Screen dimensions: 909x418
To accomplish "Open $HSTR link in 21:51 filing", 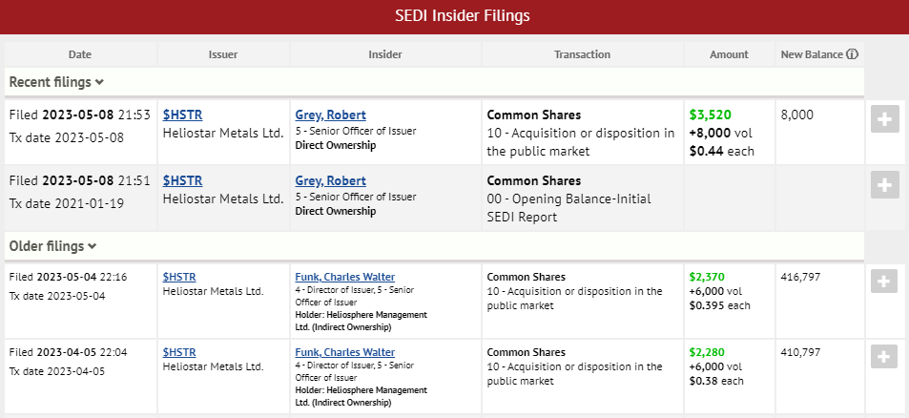I will click(181, 180).
